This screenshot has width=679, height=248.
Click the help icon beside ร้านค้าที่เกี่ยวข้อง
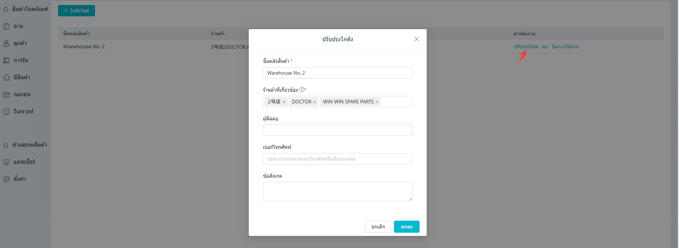click(302, 90)
